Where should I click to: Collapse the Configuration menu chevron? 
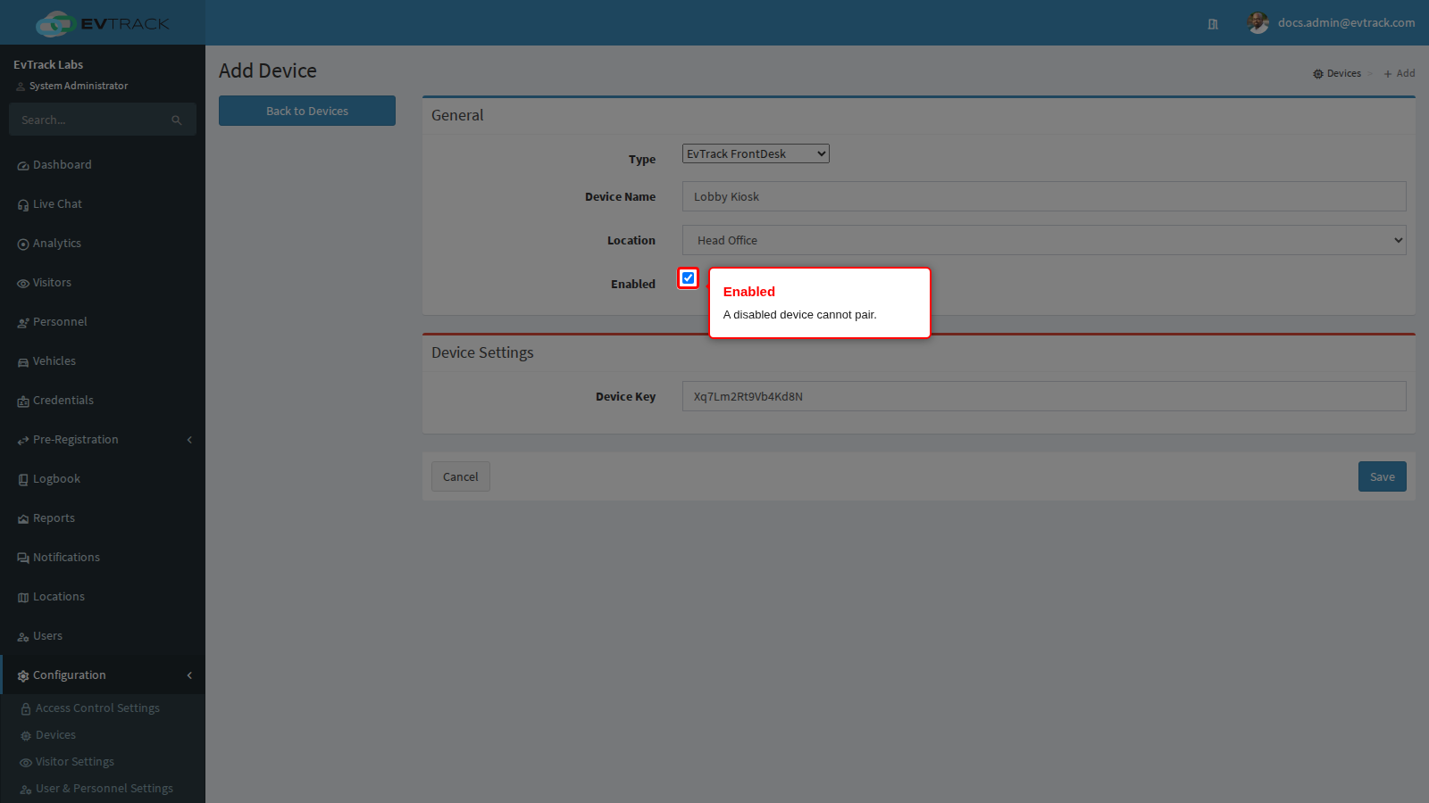pos(189,675)
